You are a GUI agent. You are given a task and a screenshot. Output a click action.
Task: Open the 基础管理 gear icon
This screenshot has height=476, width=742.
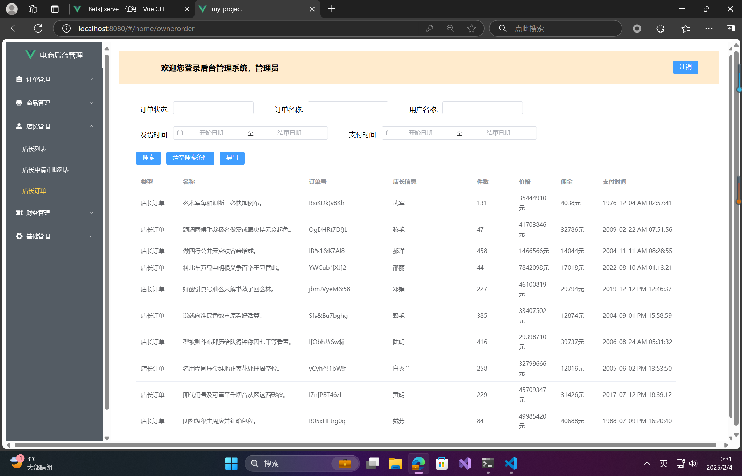click(x=19, y=236)
